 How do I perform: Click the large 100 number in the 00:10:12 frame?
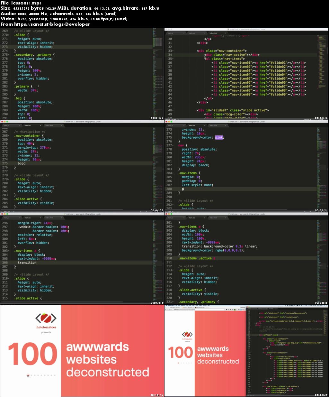tap(32, 354)
